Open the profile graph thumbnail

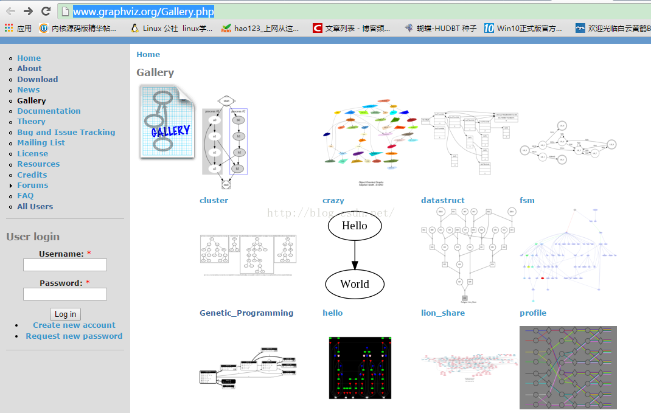click(x=568, y=255)
